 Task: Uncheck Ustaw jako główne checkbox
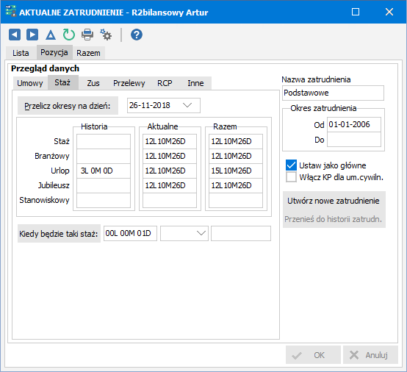point(291,165)
